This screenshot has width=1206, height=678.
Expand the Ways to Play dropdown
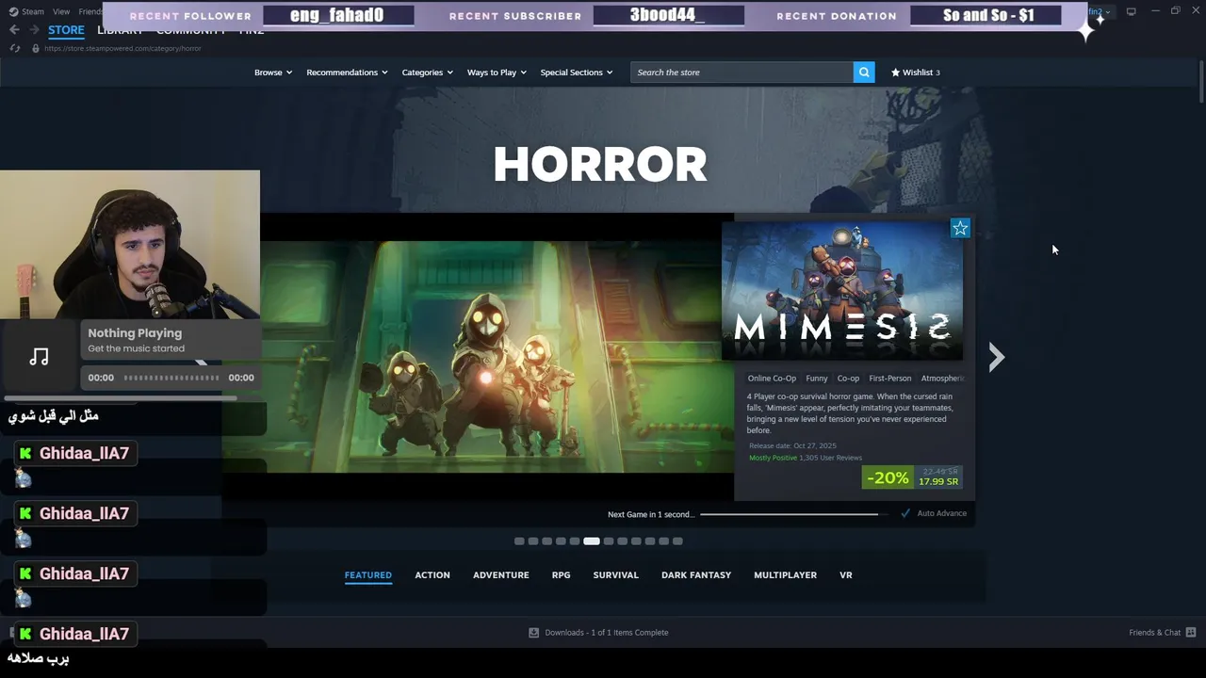[x=497, y=73]
